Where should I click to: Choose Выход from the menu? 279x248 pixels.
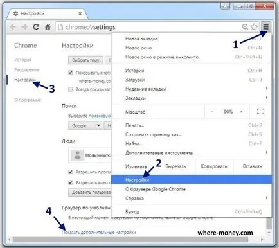191,212
